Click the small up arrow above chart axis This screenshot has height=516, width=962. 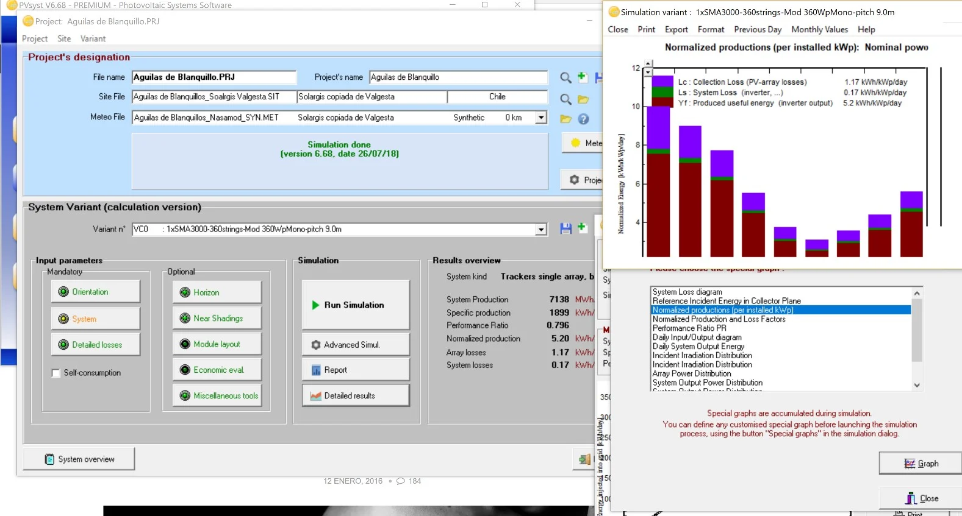tap(648, 63)
